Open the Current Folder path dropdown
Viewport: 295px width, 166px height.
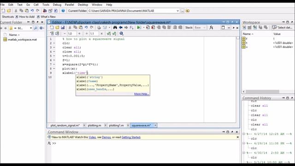pyautogui.click(x=177, y=11)
